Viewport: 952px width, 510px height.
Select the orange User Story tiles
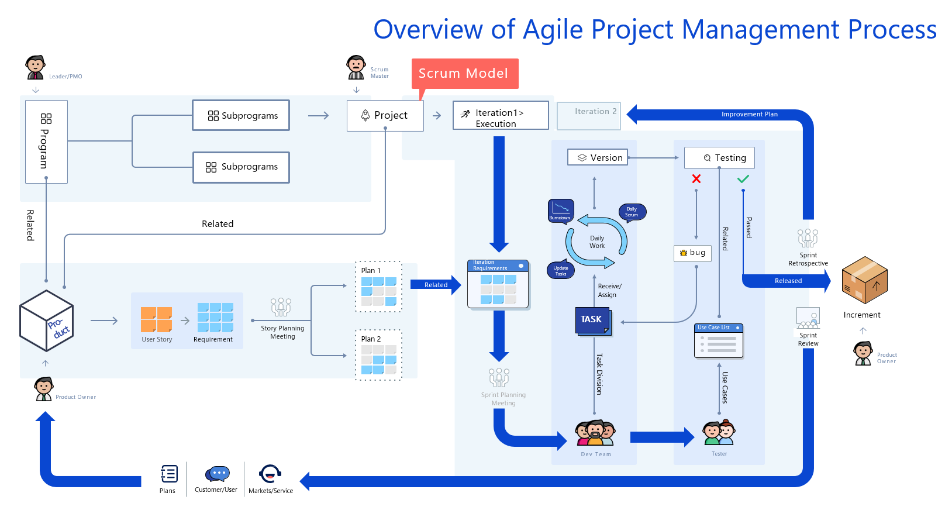click(156, 319)
